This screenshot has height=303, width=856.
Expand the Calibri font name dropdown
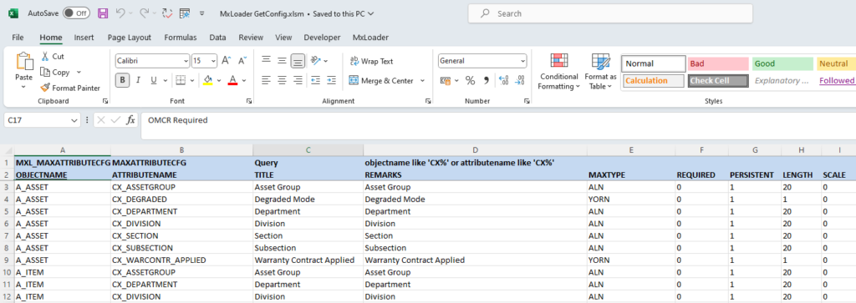tap(186, 62)
